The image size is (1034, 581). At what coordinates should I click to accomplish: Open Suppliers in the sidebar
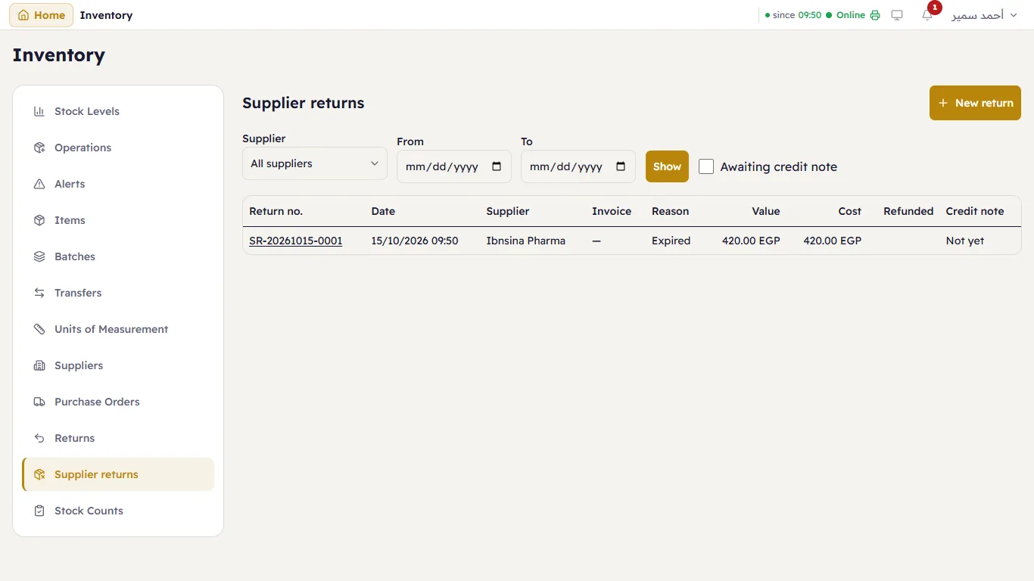(x=118, y=365)
